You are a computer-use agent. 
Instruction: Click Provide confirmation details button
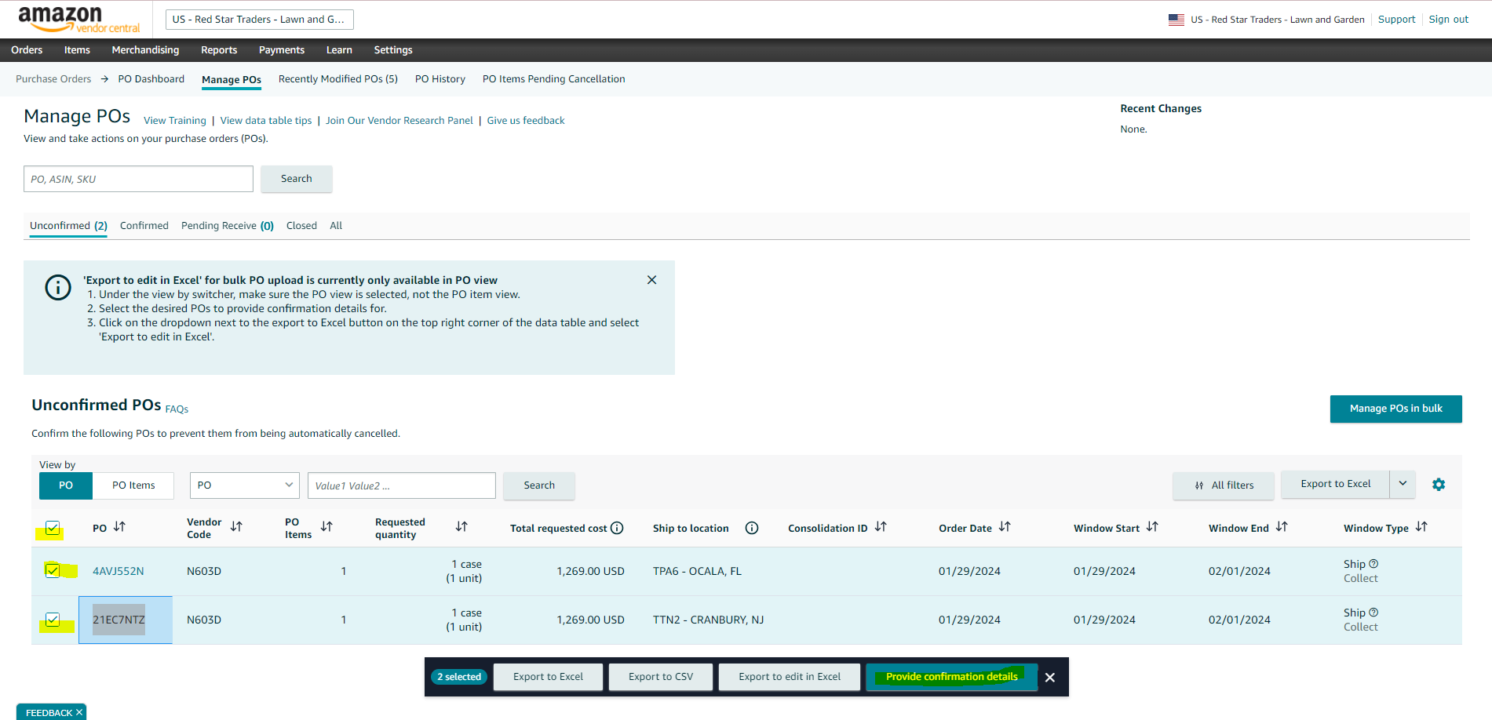(x=951, y=677)
